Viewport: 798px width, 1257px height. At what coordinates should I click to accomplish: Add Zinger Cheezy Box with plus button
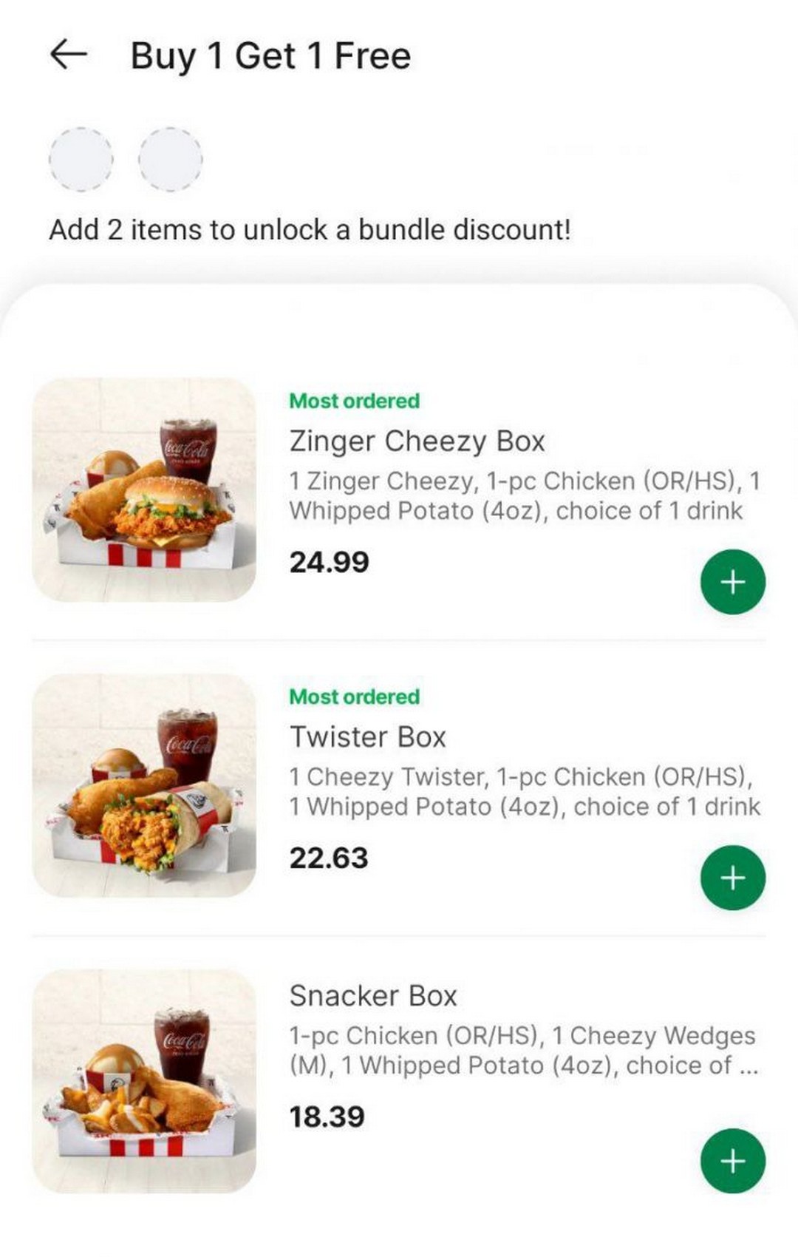[732, 582]
